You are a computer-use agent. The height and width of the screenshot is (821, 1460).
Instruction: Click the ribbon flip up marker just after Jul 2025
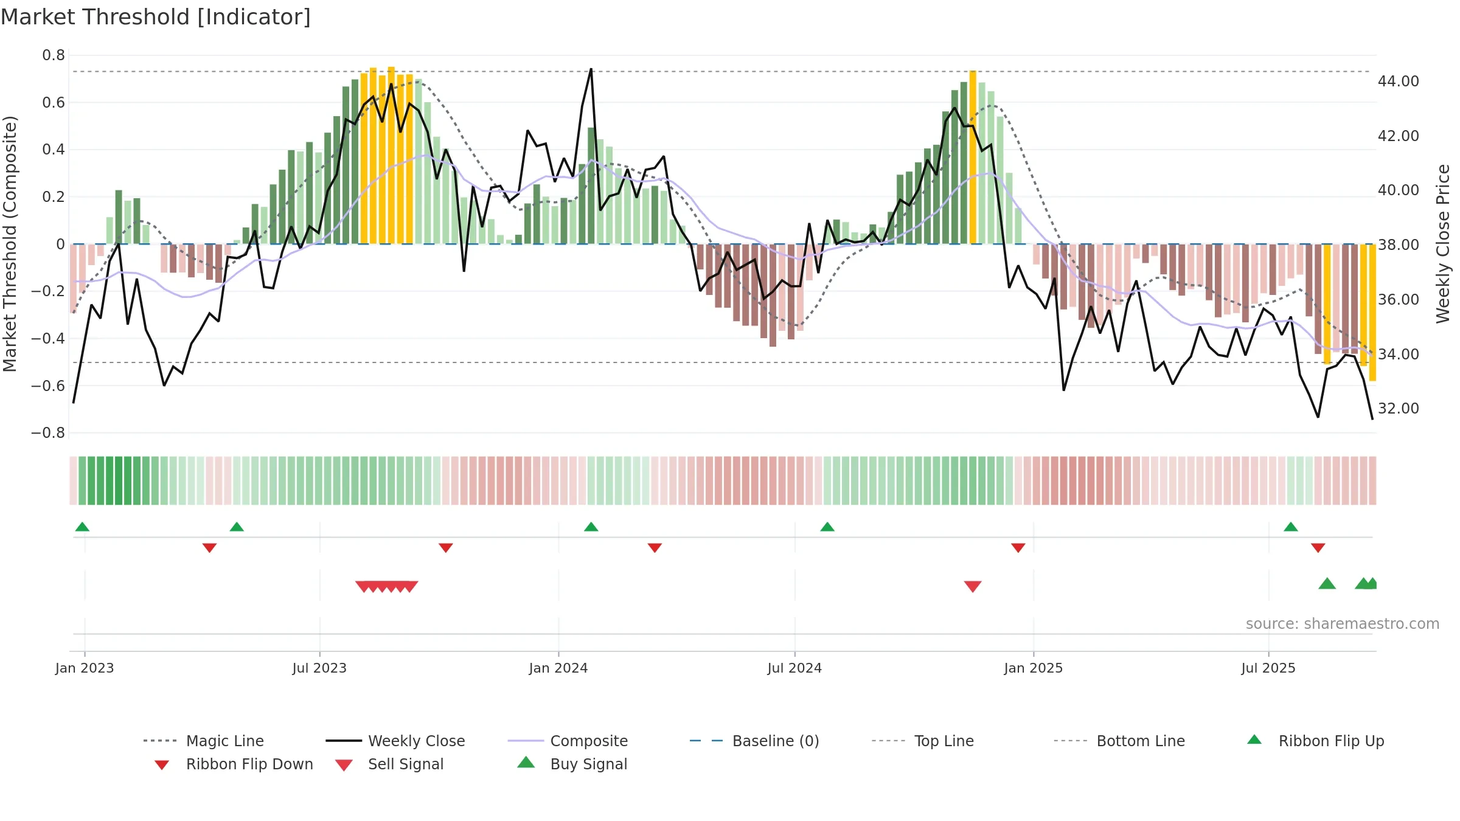tap(1291, 527)
